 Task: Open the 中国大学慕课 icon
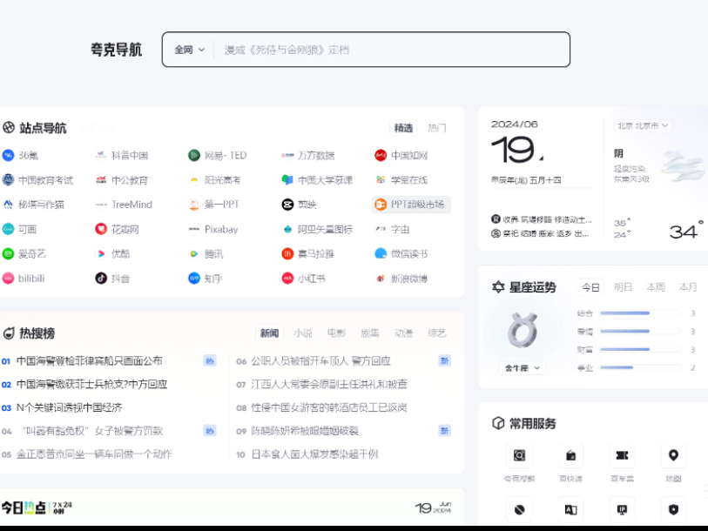point(287,179)
